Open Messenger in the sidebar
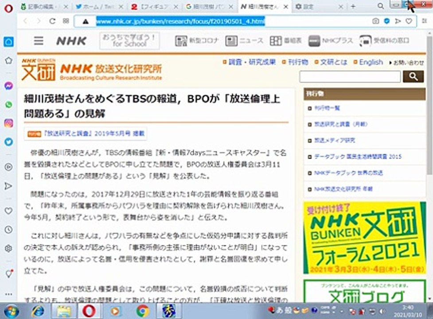 point(8,86)
